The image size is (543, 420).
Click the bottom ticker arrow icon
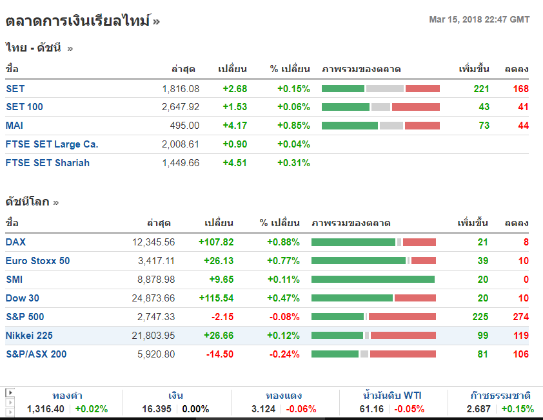coord(10,412)
